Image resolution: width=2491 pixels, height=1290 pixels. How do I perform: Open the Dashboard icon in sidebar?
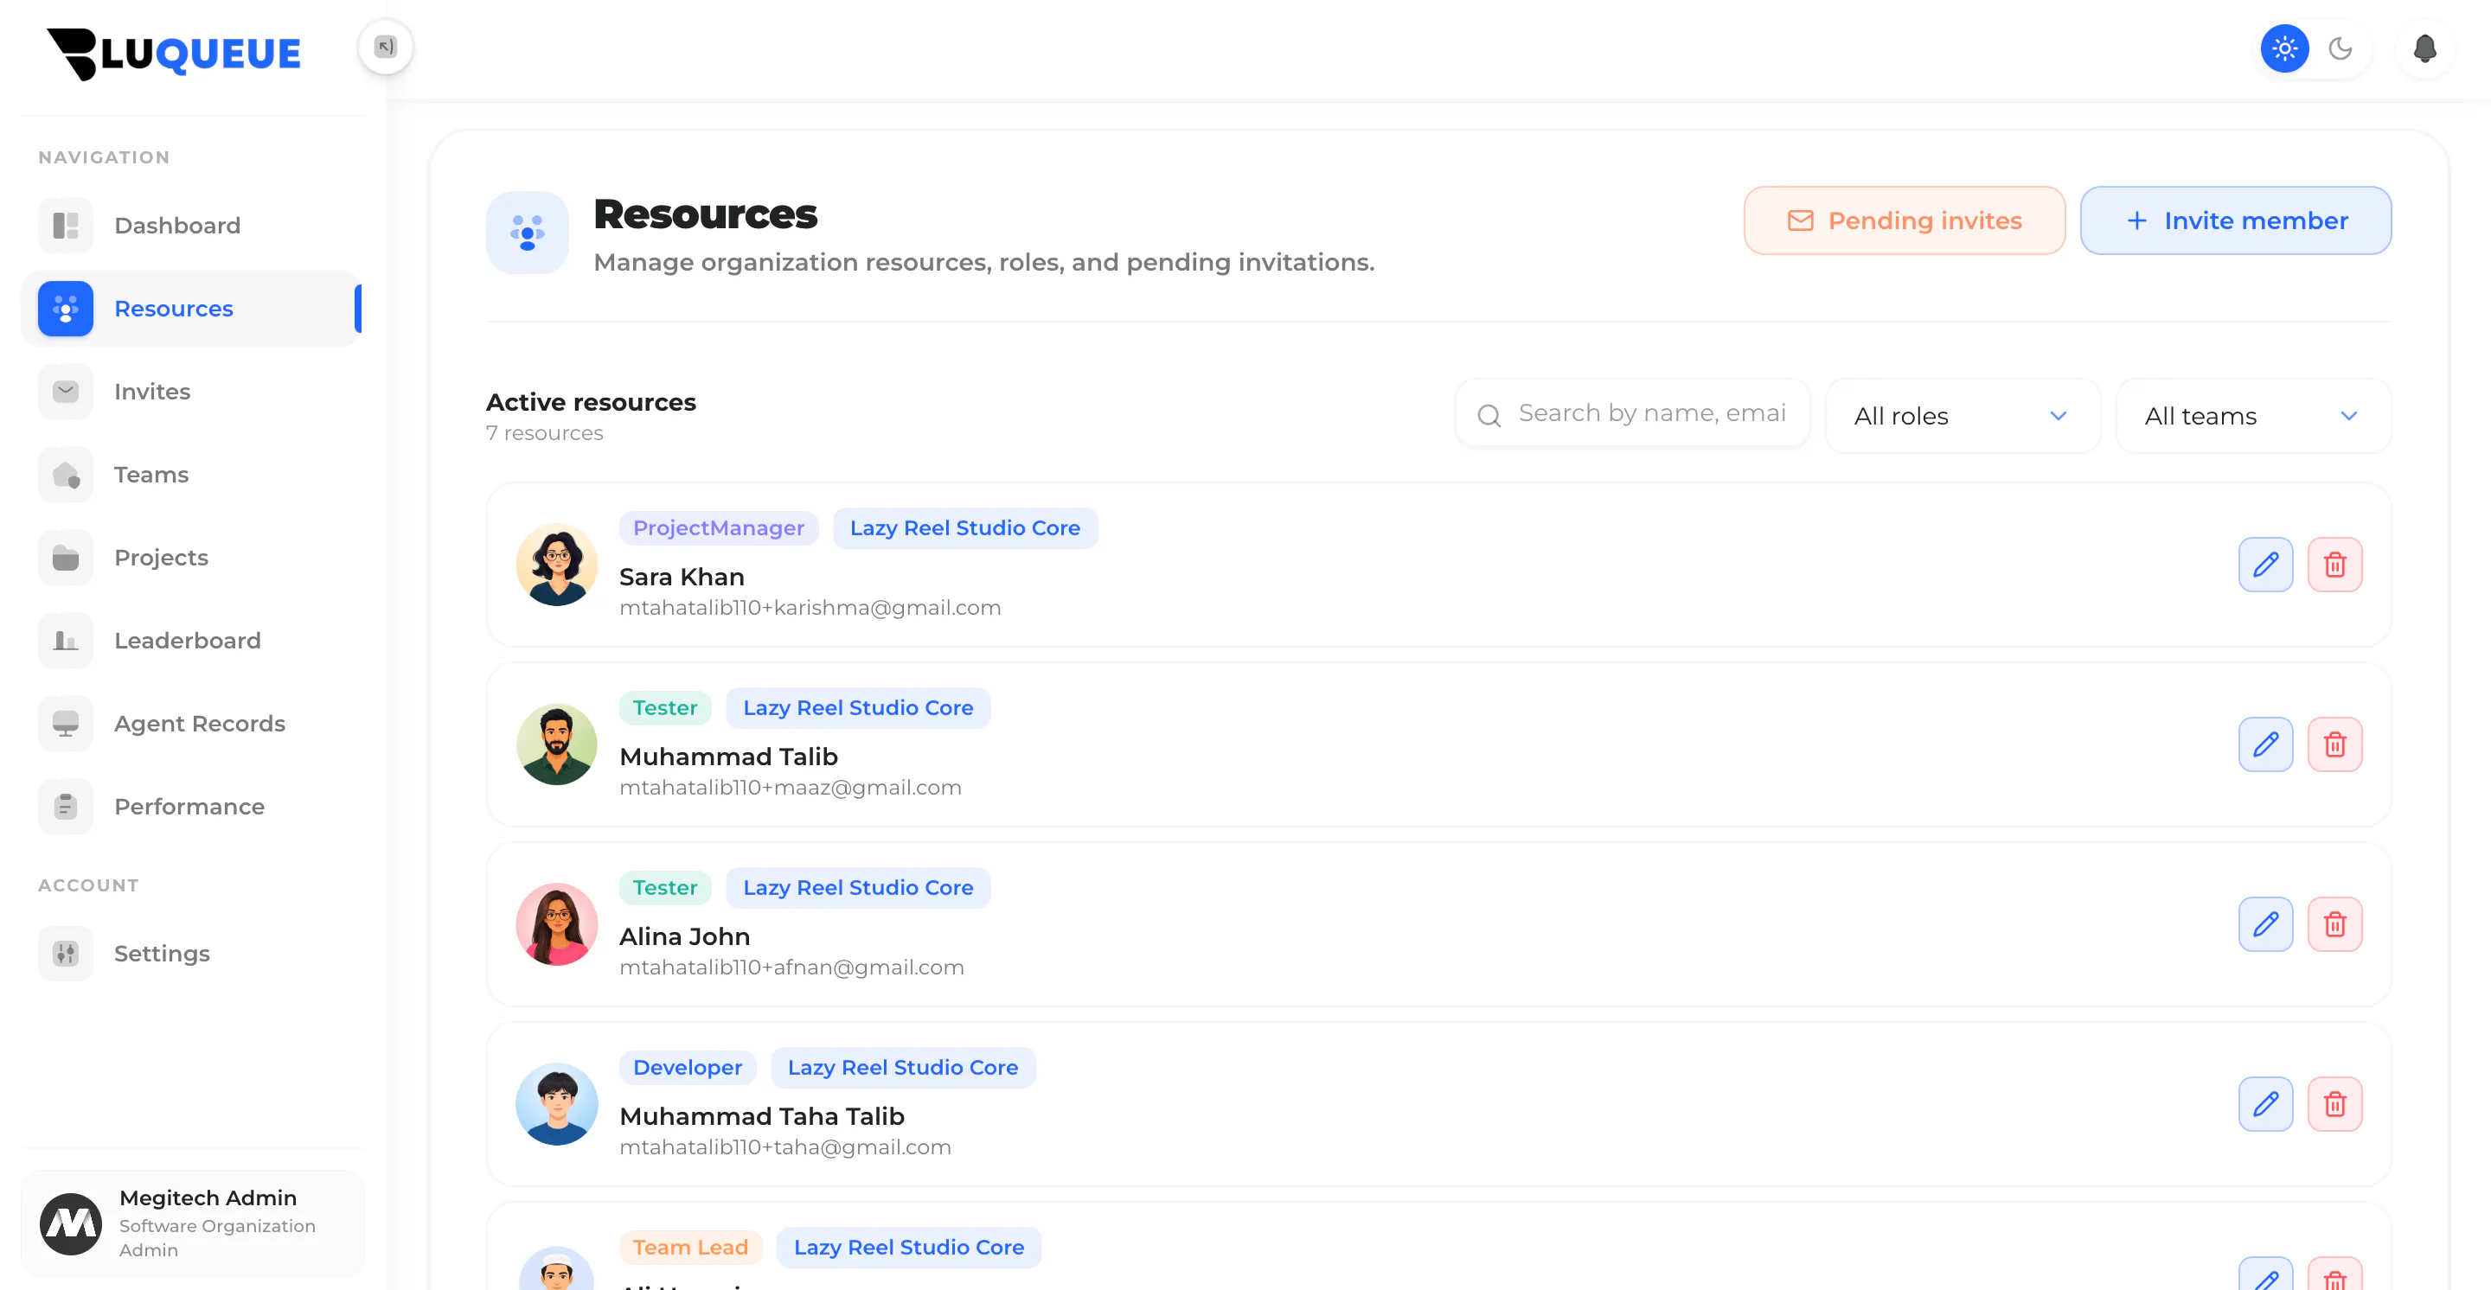click(x=66, y=225)
